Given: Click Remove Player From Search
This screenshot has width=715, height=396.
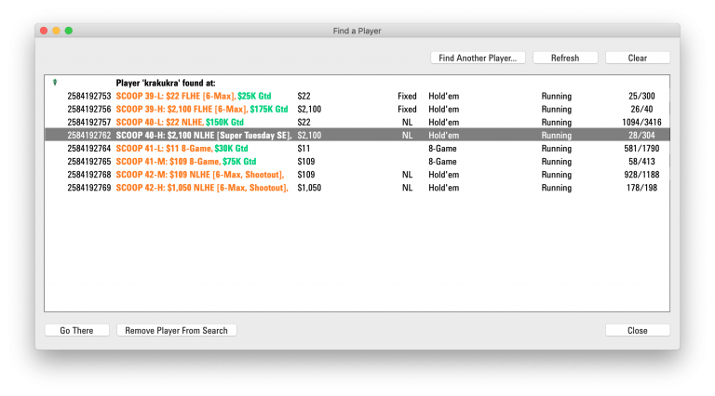Looking at the screenshot, I should (x=177, y=330).
